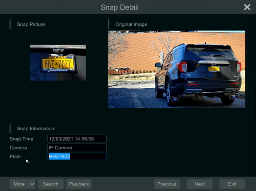Viewport: 256px width, 191px height.
Task: Open the More dropdown menu
Action: click(x=20, y=184)
